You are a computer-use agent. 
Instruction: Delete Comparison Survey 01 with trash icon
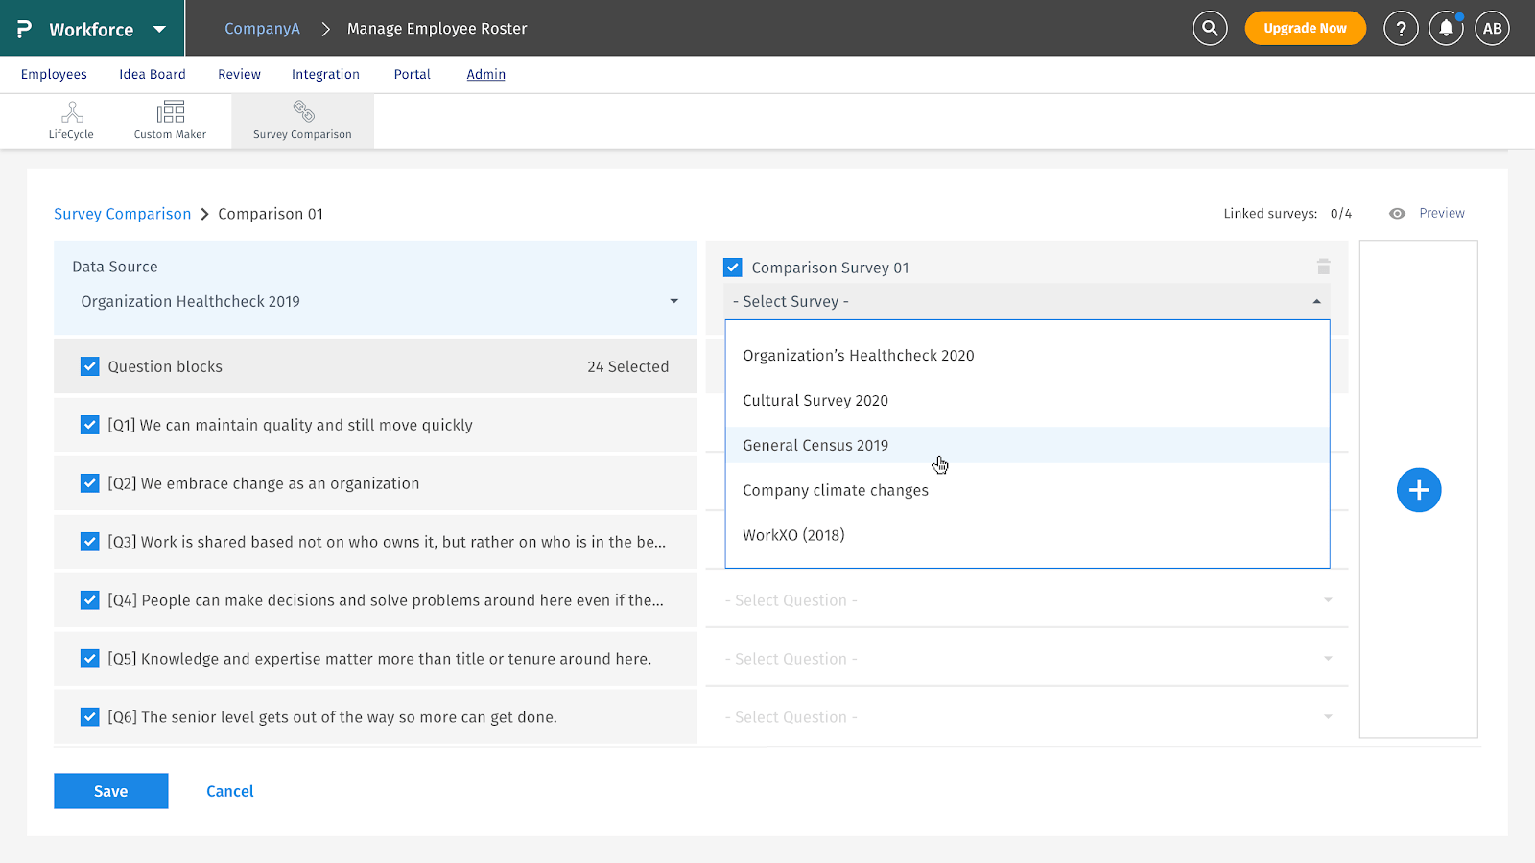(1323, 267)
